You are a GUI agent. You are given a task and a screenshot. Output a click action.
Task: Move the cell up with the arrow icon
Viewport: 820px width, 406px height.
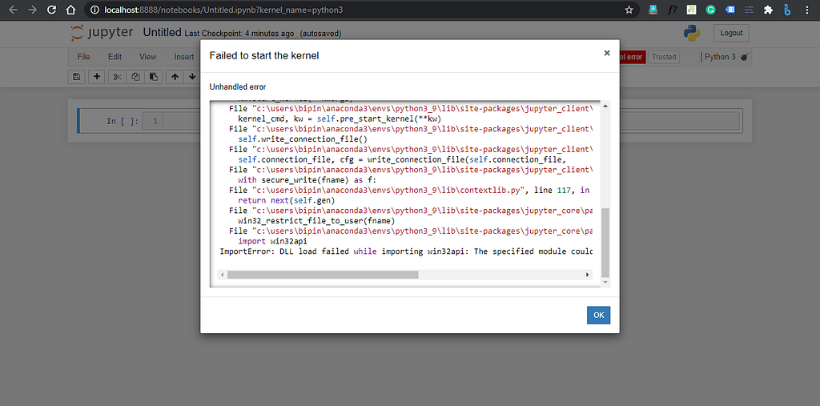tap(174, 77)
